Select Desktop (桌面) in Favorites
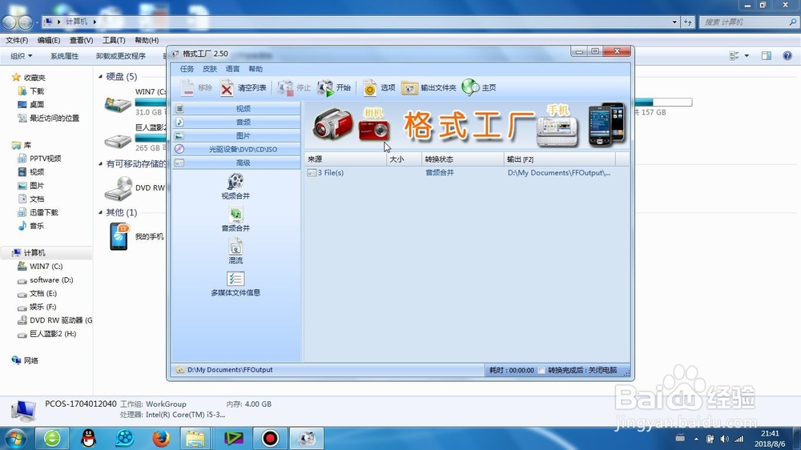 tap(30, 104)
